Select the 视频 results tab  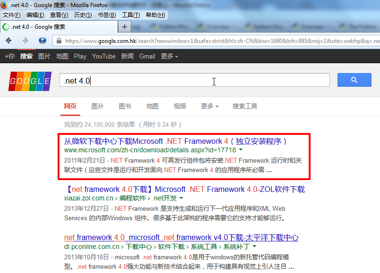[179, 106]
